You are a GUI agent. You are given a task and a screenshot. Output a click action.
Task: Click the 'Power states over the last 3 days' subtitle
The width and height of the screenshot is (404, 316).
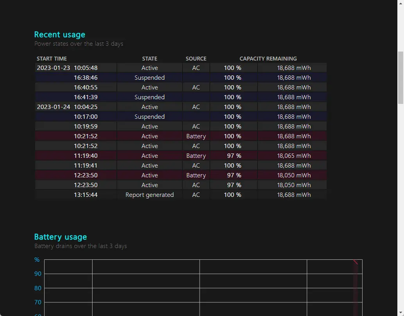tap(79, 44)
